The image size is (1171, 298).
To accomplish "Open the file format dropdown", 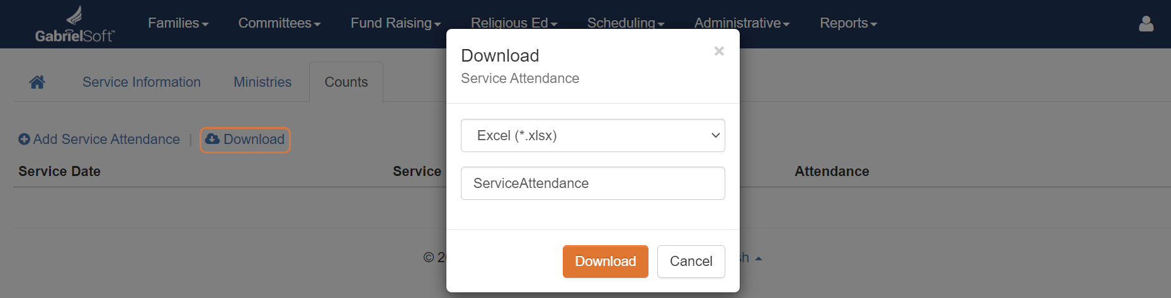I will (x=592, y=135).
